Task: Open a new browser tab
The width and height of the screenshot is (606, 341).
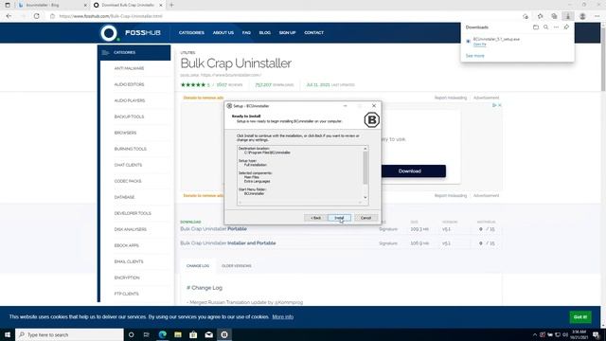Action: [x=171, y=5]
